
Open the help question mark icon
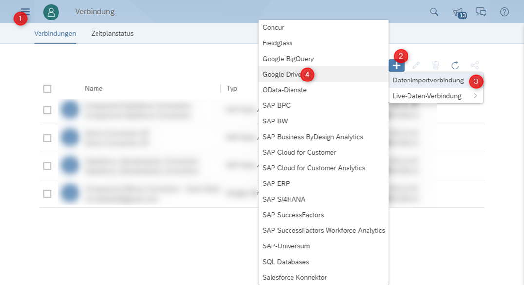pyautogui.click(x=505, y=12)
